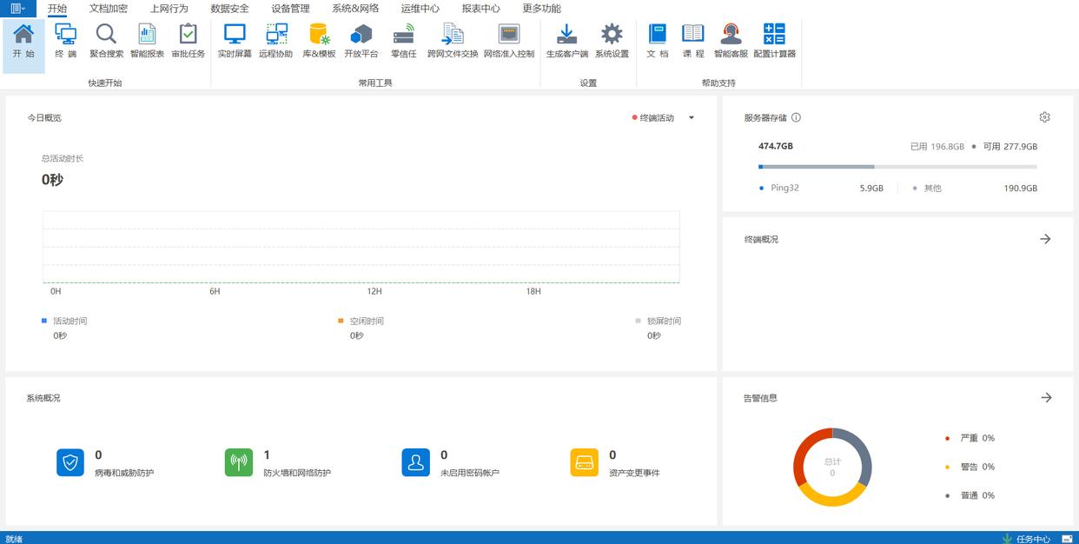
Task: Open 生成客户端 client generator
Action: 566,41
